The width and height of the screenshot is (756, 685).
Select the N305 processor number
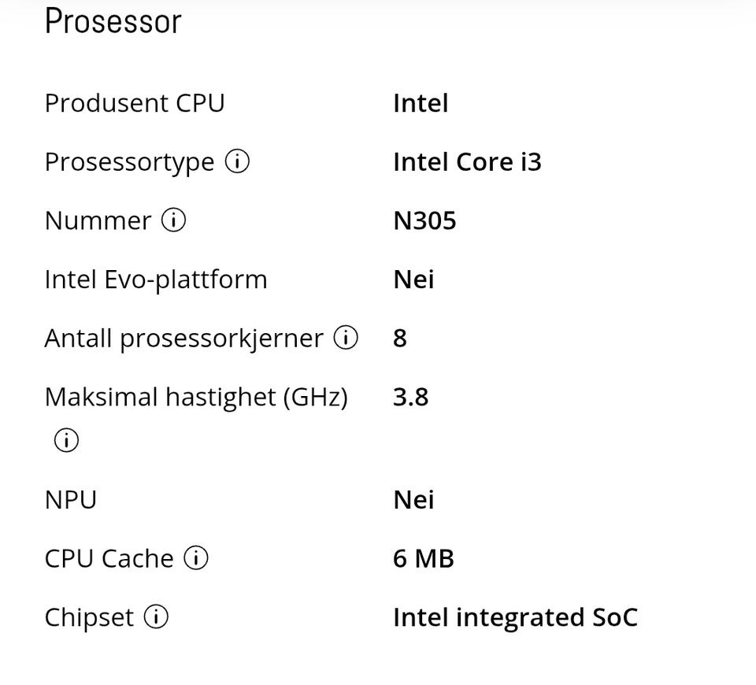pyautogui.click(x=424, y=221)
